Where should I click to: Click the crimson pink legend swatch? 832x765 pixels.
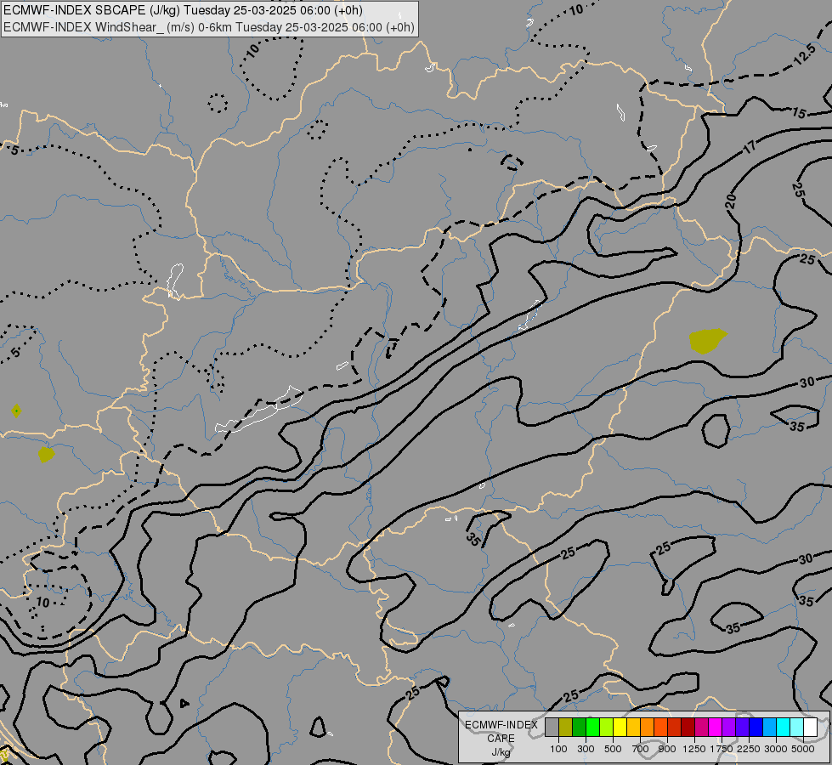pos(701,728)
